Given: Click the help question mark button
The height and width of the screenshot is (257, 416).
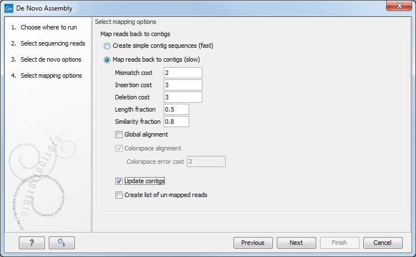Looking at the screenshot, I should tap(32, 243).
